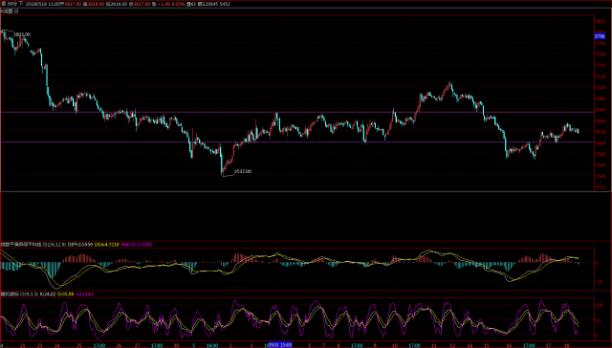
Task: Click the small box icon beside K-line title
Action: tap(16, 11)
